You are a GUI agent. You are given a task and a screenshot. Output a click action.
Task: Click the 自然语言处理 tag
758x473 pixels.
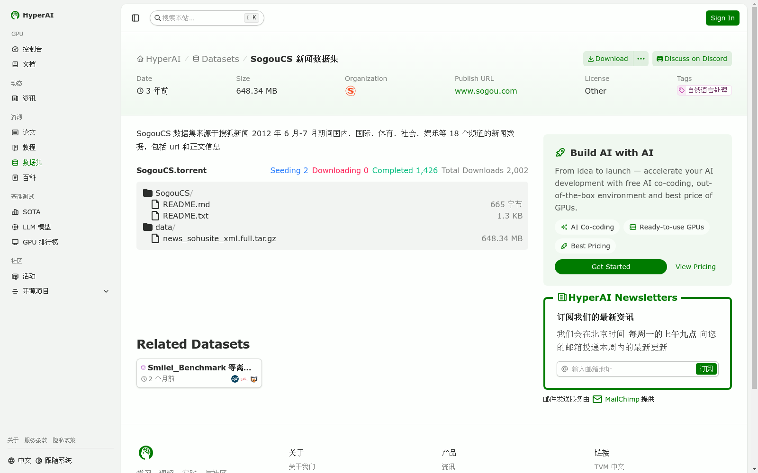pos(704,90)
